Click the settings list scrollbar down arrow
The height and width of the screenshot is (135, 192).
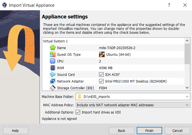187,88
